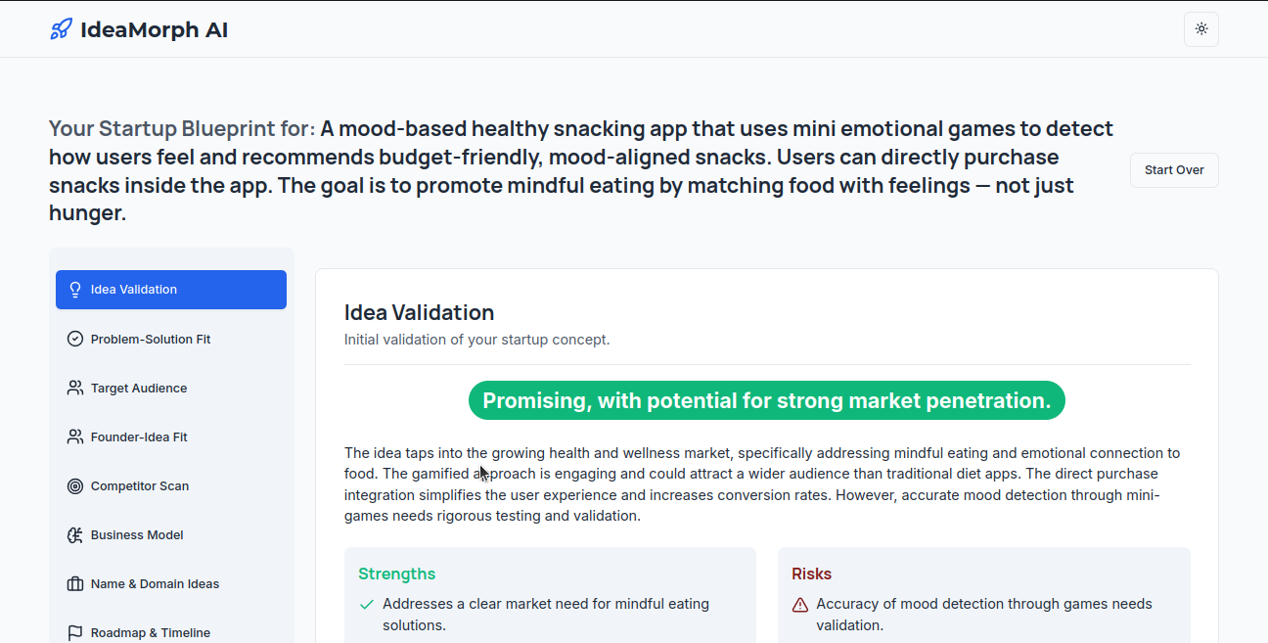
Task: Click the Name & Domain Ideas briefcase icon
Action: (75, 583)
